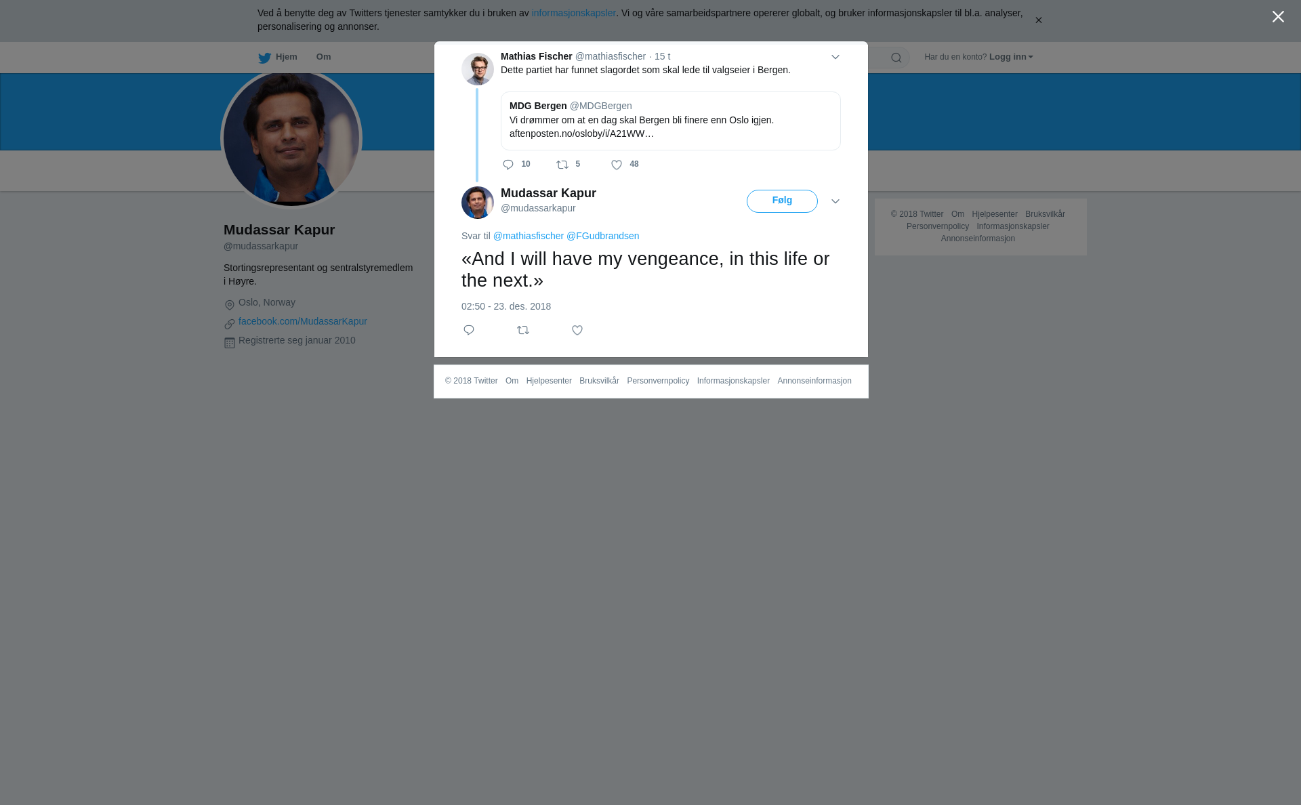Retweet Mathias Fischer's tweet with 5 retweets
1301x805 pixels.
point(562,165)
